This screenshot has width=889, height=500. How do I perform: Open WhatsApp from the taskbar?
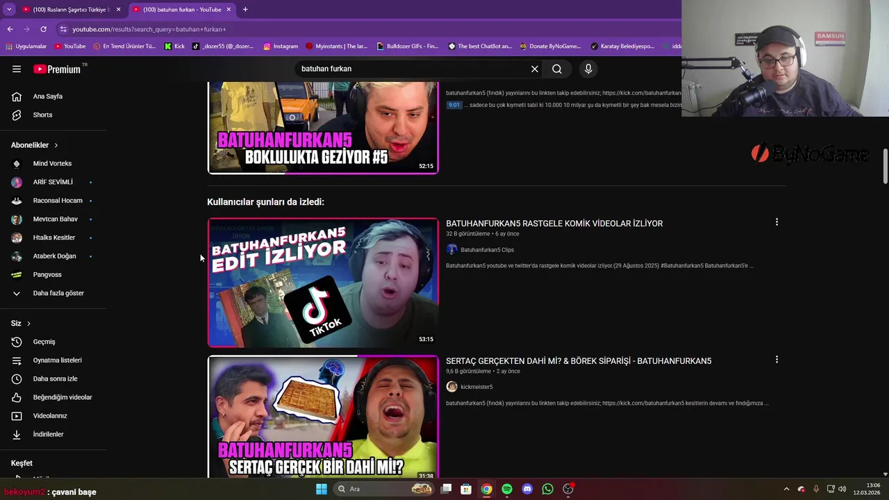(548, 489)
